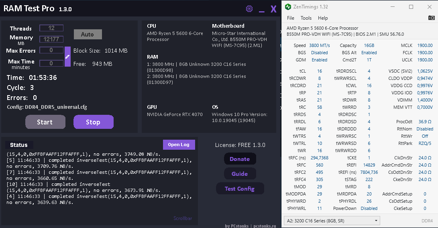The image size is (438, 228).
Task: Click the purple pencil edit icon
Action: coord(67,57)
